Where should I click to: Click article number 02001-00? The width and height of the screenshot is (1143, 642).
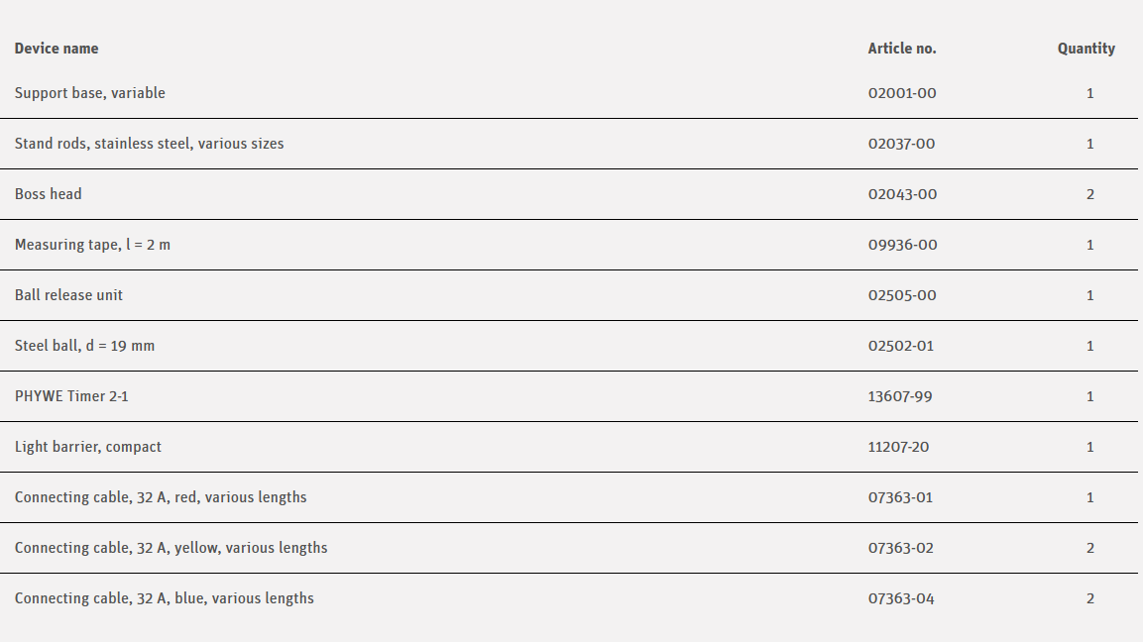tap(902, 93)
